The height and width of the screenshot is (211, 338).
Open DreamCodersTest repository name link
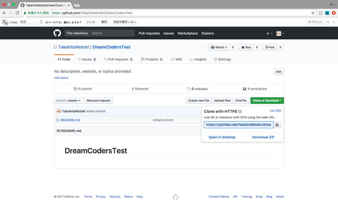[112, 47]
